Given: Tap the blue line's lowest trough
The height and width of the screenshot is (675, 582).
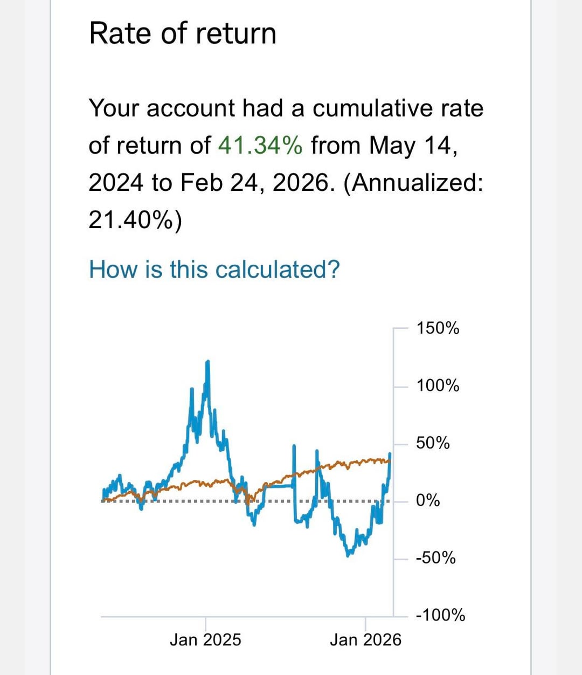Looking at the screenshot, I should click(x=348, y=554).
